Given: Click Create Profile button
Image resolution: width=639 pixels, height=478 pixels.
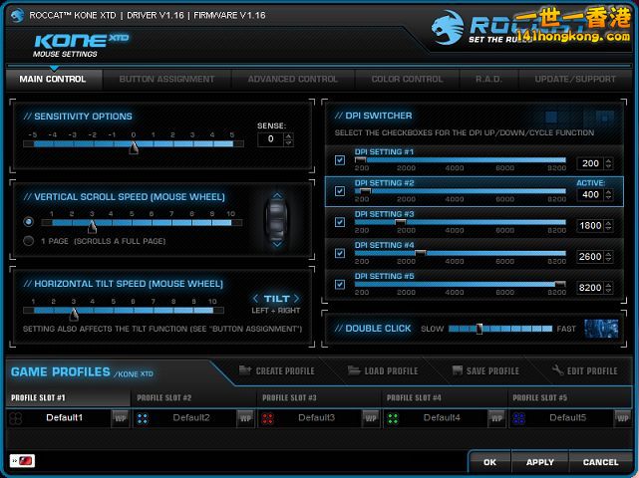Looking at the screenshot, I should coord(277,370).
